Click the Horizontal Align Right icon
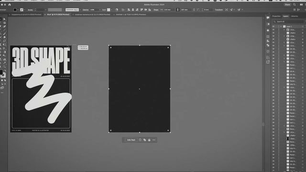The width and height of the screenshot is (306, 172). tap(137, 10)
